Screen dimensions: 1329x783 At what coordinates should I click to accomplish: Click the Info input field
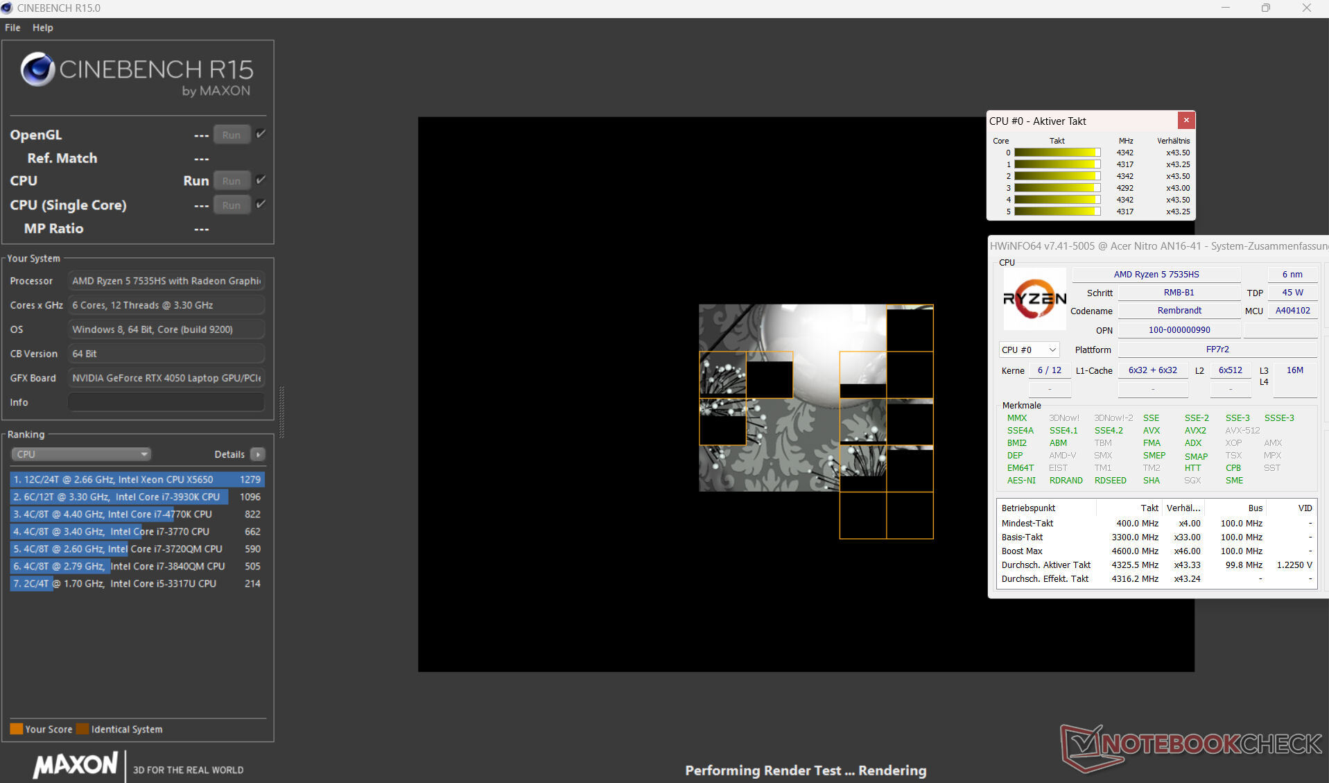(166, 402)
